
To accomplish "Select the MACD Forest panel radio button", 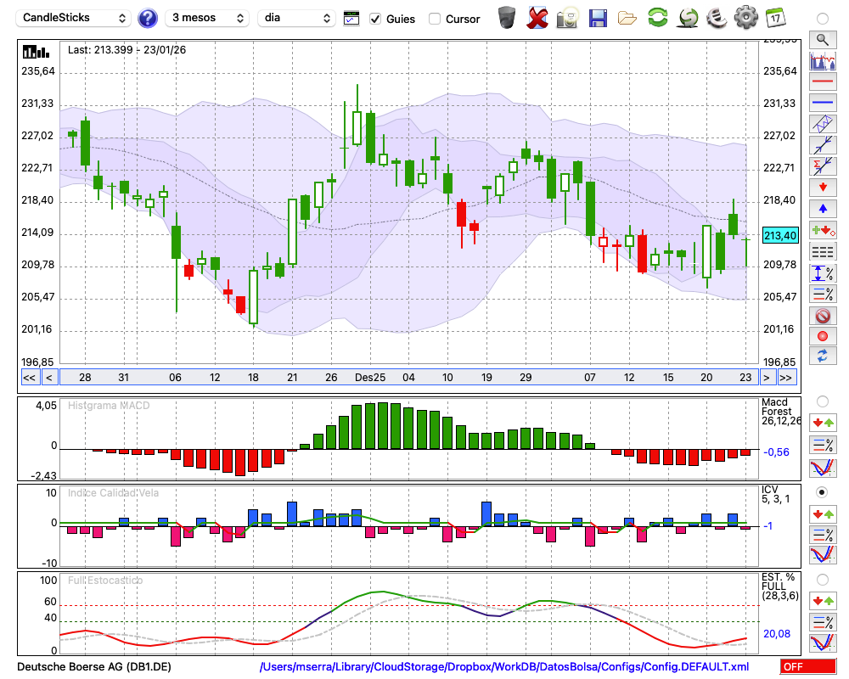I will (x=823, y=401).
